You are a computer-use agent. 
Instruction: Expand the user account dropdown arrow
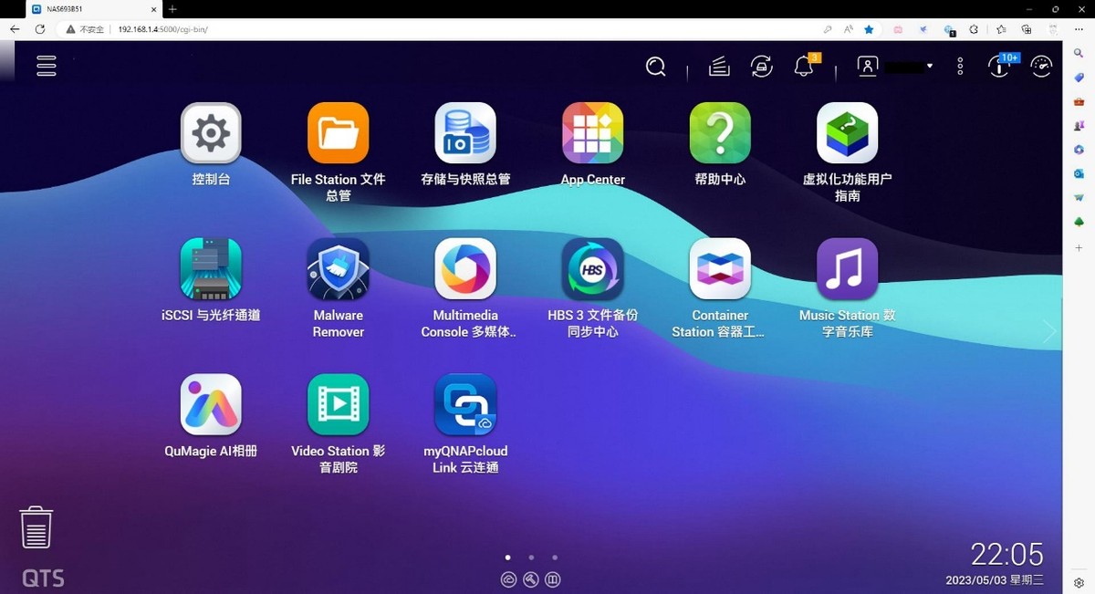(x=931, y=67)
